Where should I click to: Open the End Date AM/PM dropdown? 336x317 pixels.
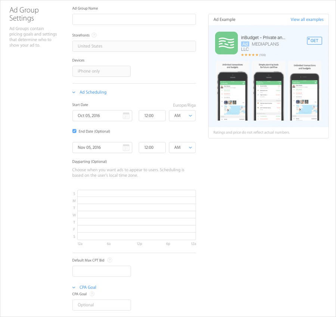(182, 147)
